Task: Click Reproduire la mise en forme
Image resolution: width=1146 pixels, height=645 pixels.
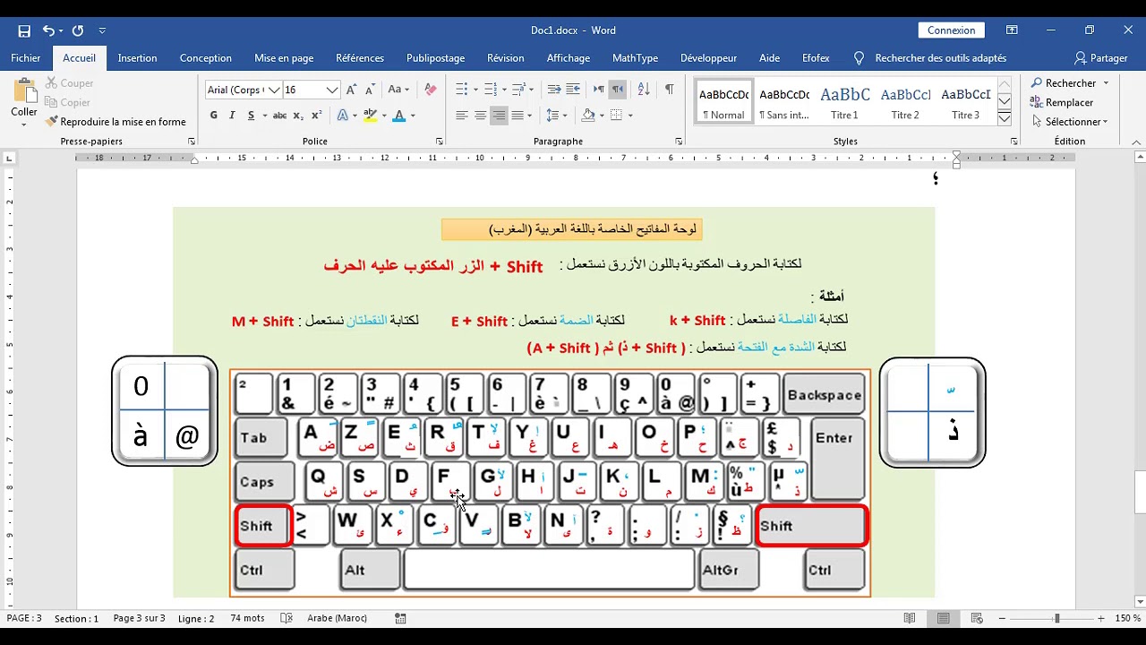Action: coord(115,122)
